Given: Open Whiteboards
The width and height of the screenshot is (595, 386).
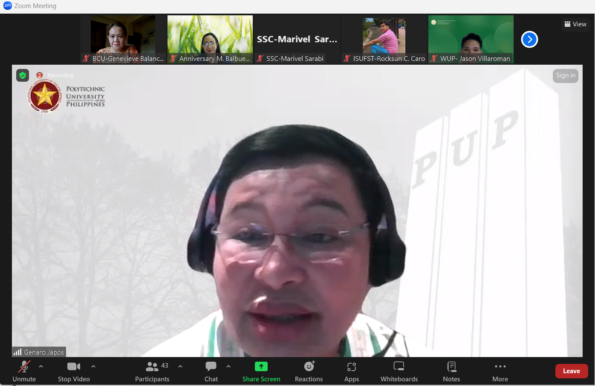Looking at the screenshot, I should (x=399, y=371).
